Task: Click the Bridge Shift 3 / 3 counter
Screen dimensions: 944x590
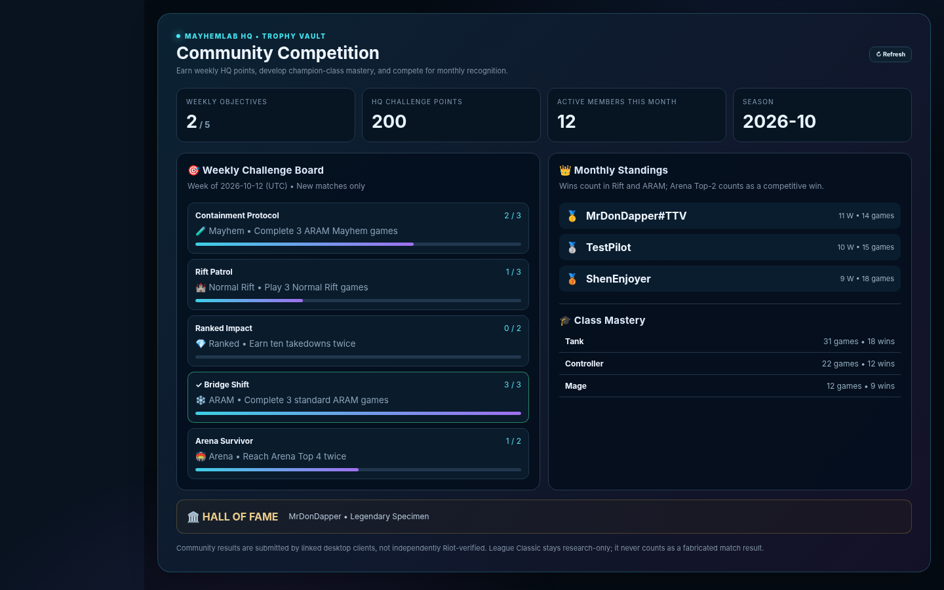Action: coord(513,385)
